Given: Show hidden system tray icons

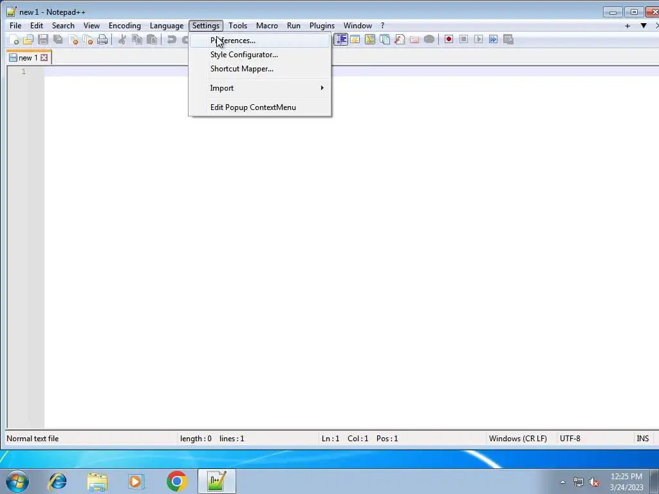Looking at the screenshot, I should click(x=562, y=482).
